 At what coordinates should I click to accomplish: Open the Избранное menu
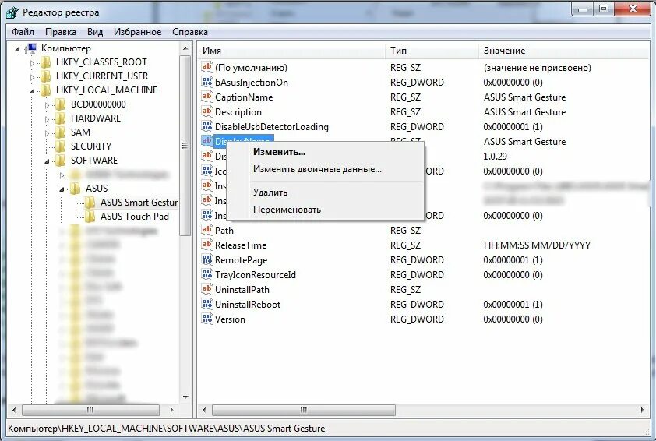click(137, 32)
